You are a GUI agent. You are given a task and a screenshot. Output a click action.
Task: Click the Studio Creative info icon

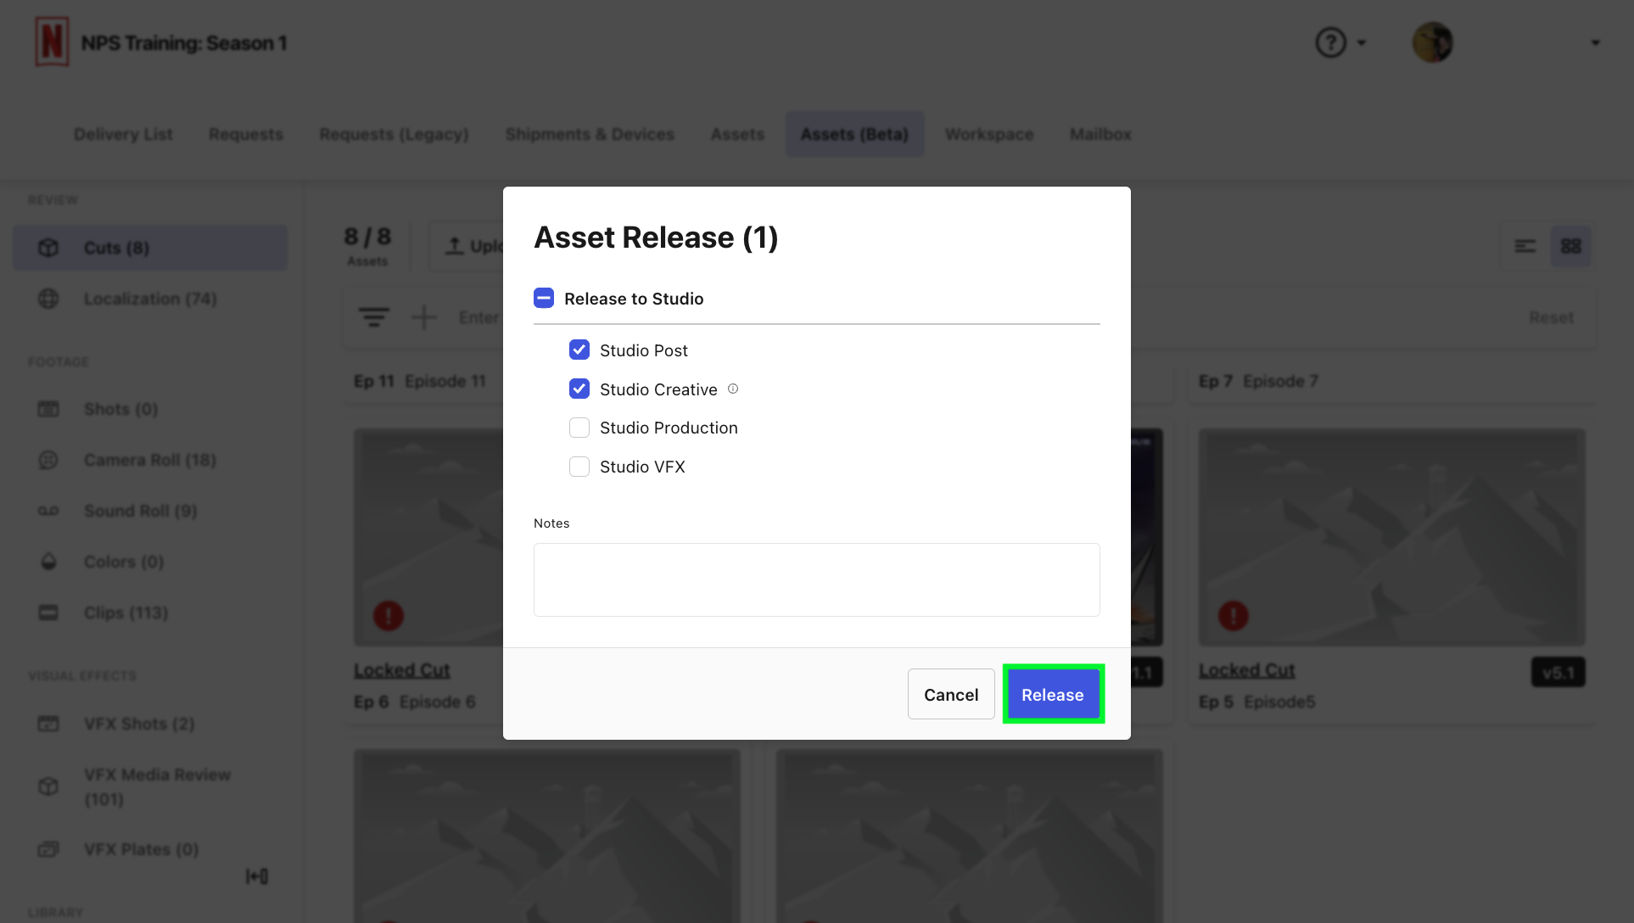click(x=733, y=389)
